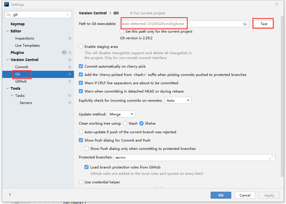Click the For current project indicator icon
This screenshot has width=286, height=204.
pos(131,13)
